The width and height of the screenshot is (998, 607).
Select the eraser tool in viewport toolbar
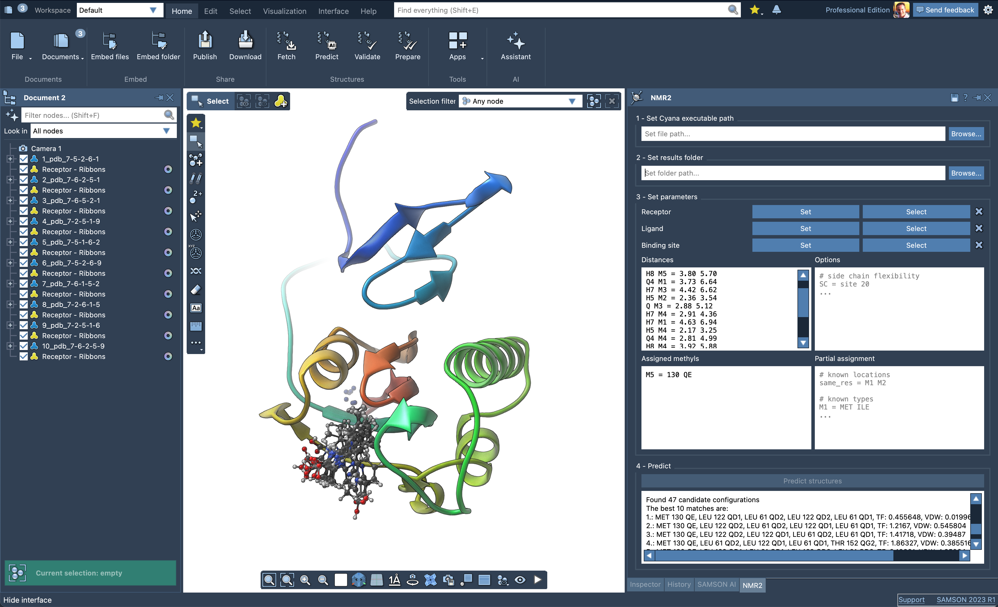[196, 290]
